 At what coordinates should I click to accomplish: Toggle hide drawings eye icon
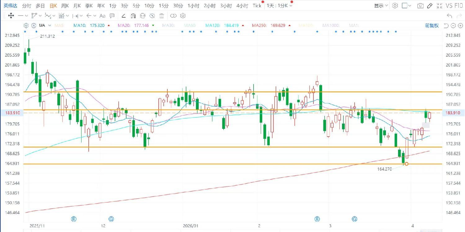click(152, 16)
